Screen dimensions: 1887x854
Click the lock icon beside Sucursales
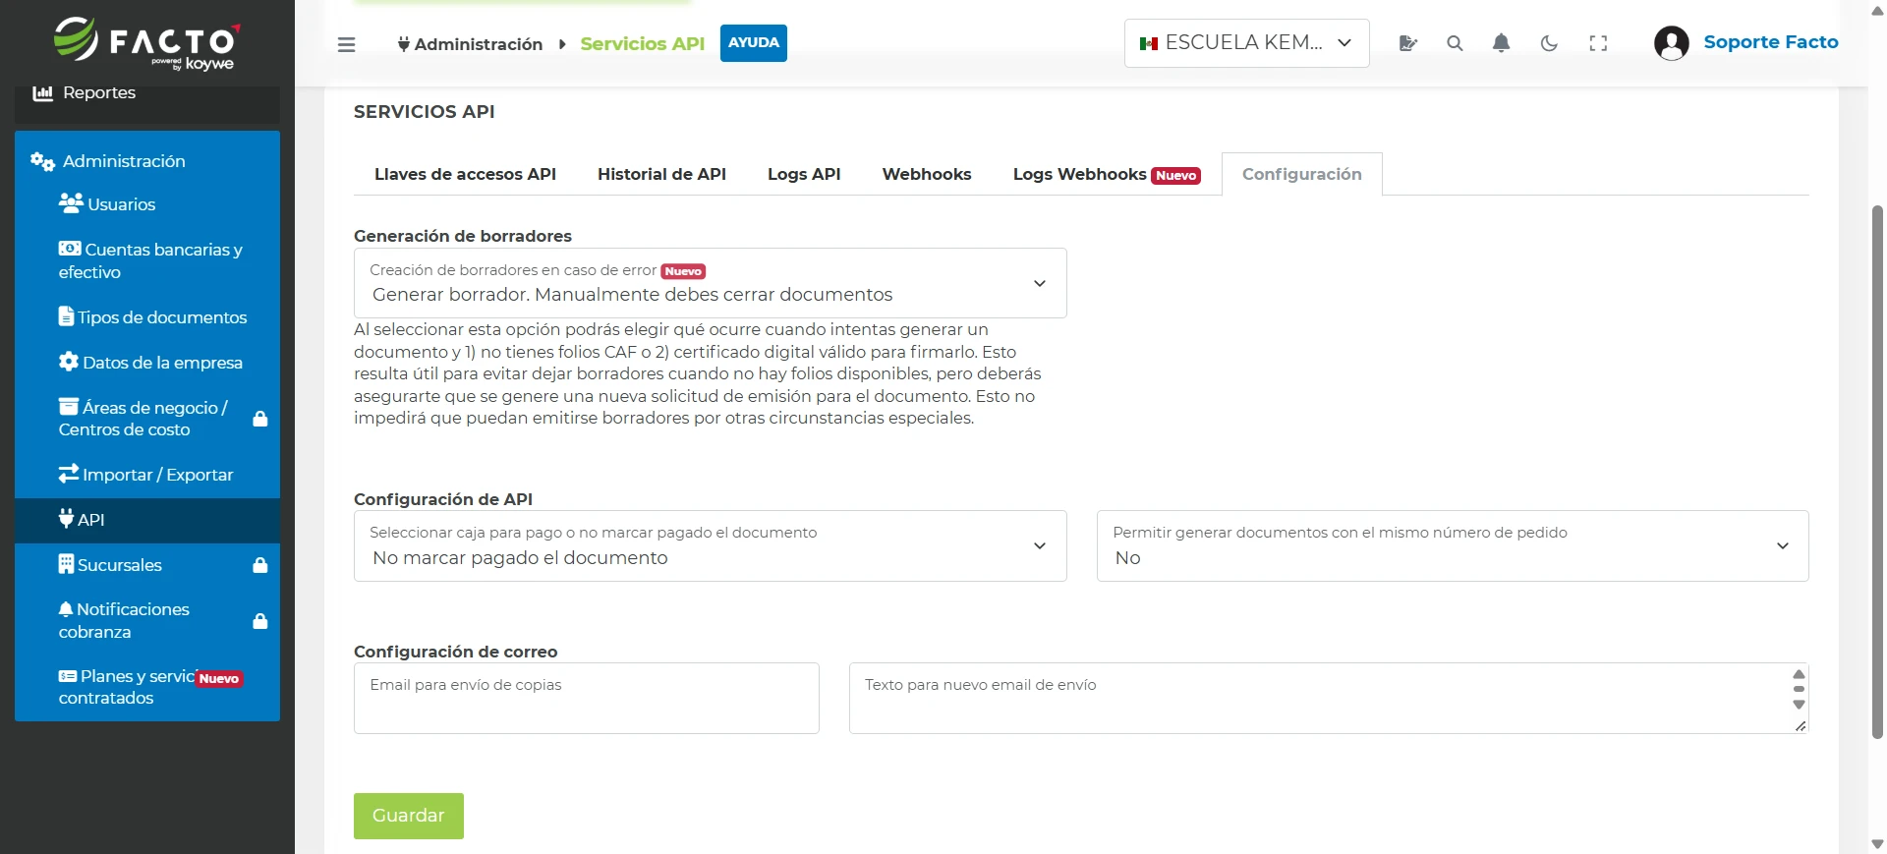[260, 565]
